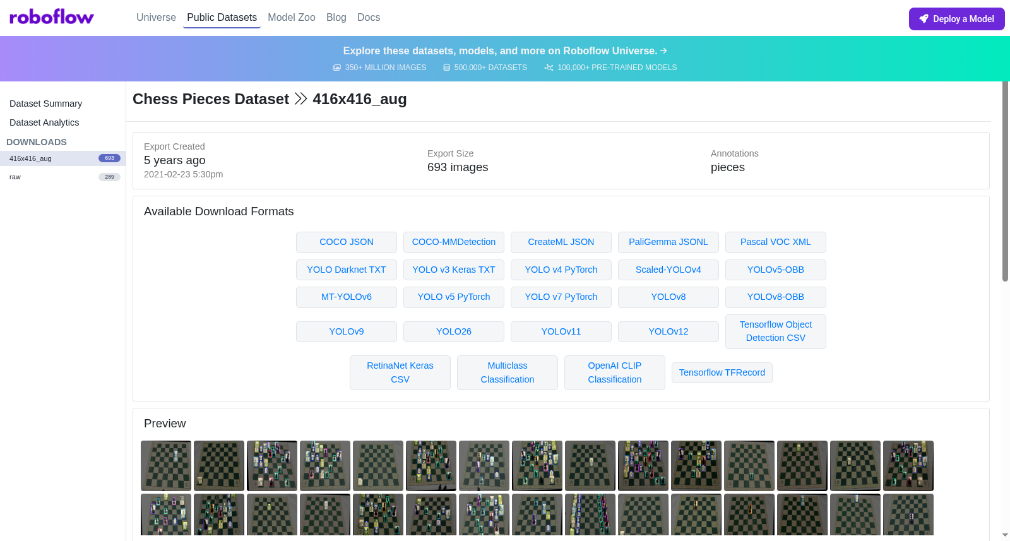Viewport: 1010px width, 541px height.
Task: Select the MT-YOLOv6 format
Action: [x=347, y=297]
